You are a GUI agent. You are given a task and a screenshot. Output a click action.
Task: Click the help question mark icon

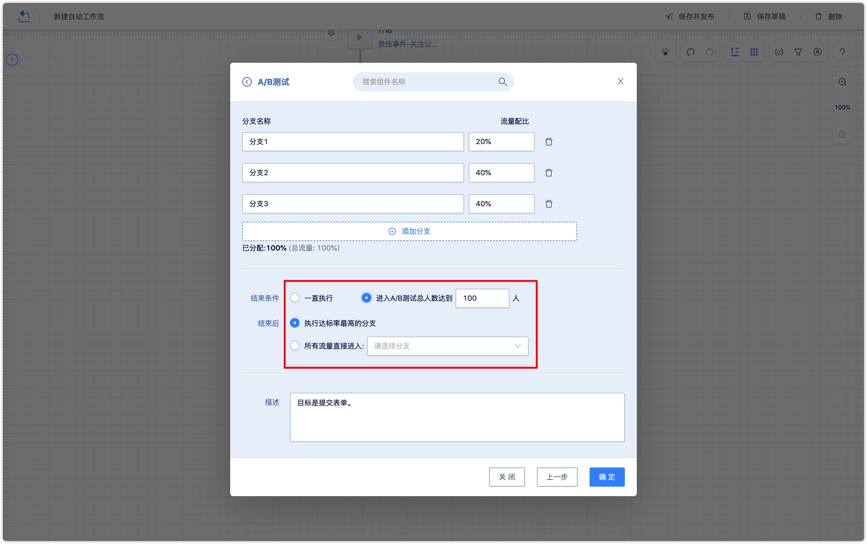842,53
